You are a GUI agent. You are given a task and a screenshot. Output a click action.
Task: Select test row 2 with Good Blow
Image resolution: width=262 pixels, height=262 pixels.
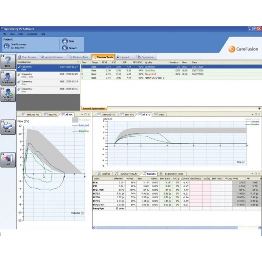[171, 71]
